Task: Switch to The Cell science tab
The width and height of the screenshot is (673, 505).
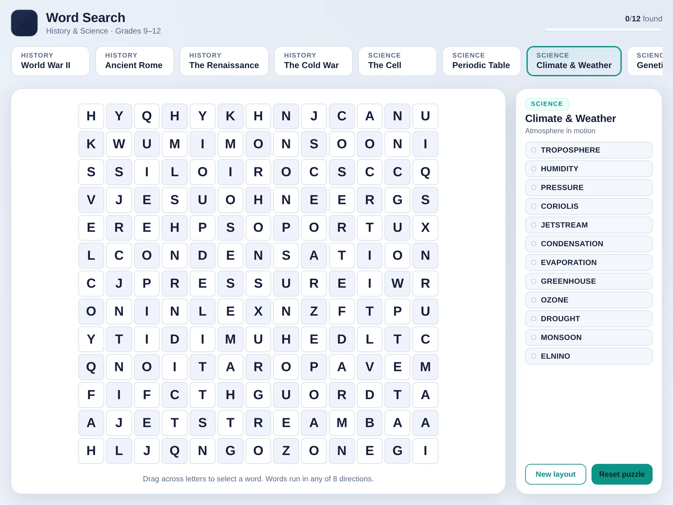Action: tap(398, 61)
